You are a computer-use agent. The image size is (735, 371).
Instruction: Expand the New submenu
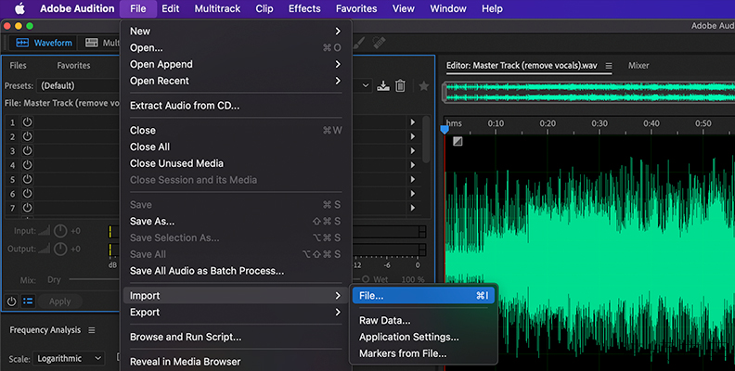tap(236, 31)
